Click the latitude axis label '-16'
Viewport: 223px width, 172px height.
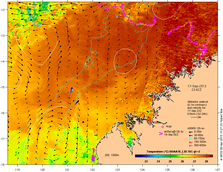[x=3, y=113]
